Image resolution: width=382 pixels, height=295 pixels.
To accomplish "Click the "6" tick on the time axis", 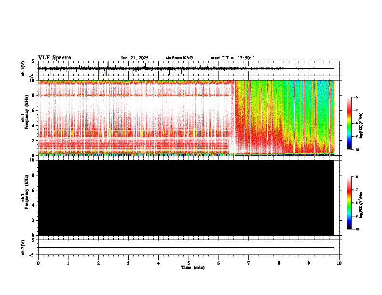I will tap(219, 263).
